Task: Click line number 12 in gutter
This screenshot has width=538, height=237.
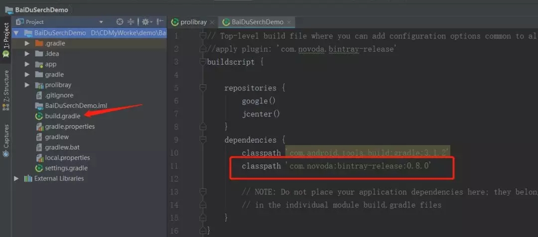Action: (x=175, y=179)
